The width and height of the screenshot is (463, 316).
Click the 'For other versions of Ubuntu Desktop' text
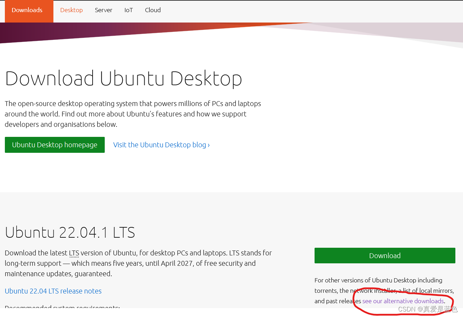point(365,280)
